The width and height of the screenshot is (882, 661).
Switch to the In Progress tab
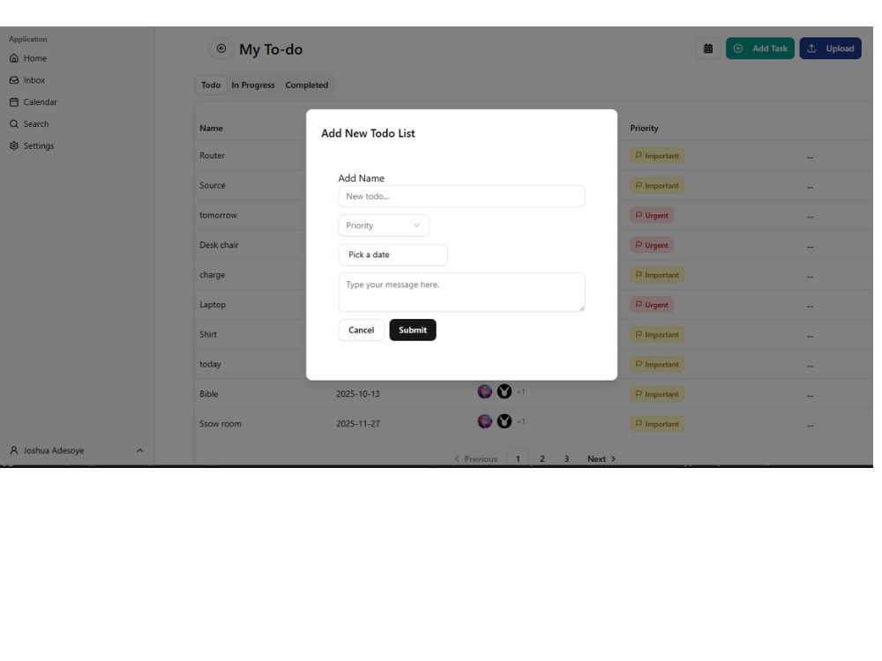(x=253, y=85)
